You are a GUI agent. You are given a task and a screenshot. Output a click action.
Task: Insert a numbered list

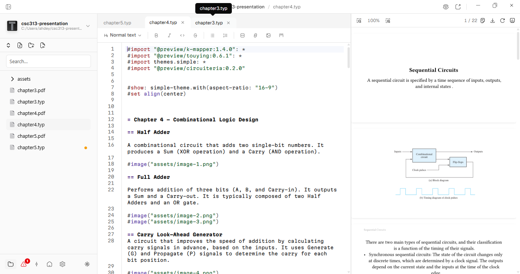click(x=225, y=35)
